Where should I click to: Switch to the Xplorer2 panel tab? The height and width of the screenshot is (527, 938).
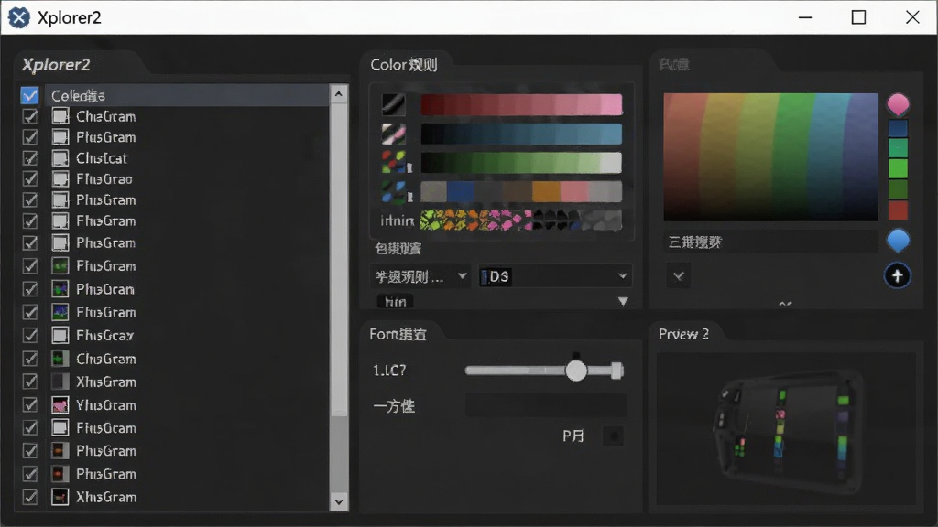(x=56, y=65)
